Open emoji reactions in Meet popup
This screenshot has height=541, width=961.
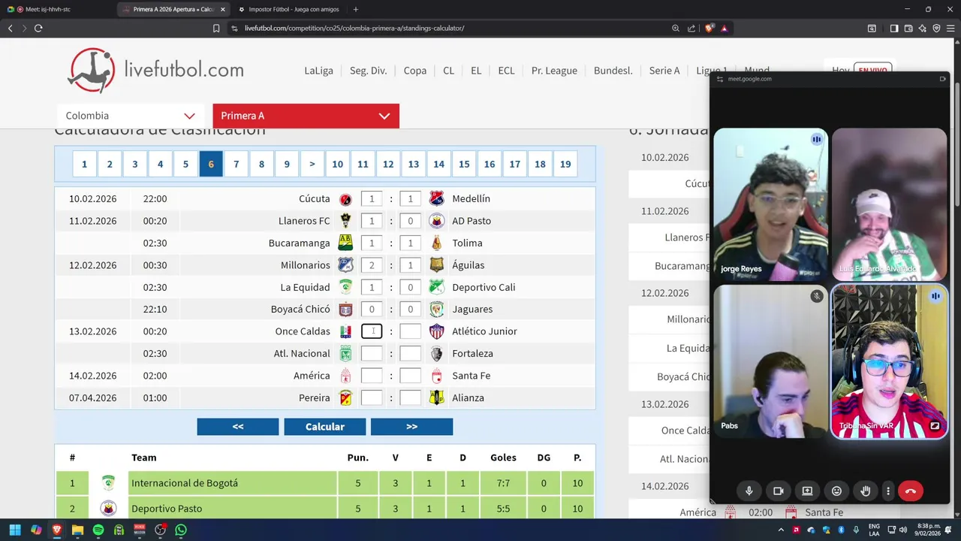click(836, 491)
